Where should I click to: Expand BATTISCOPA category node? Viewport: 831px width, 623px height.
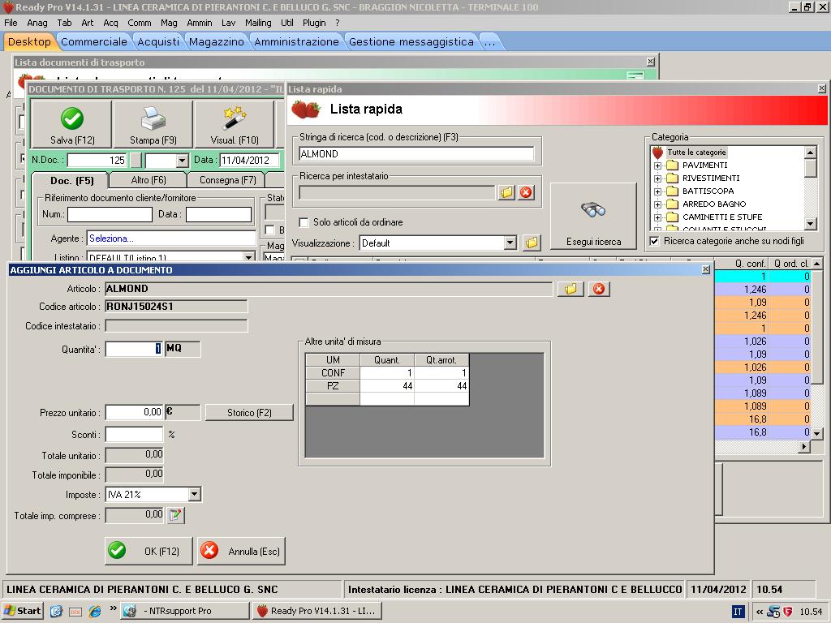[657, 191]
